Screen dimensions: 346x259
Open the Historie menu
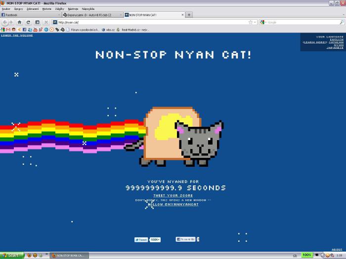click(x=46, y=9)
